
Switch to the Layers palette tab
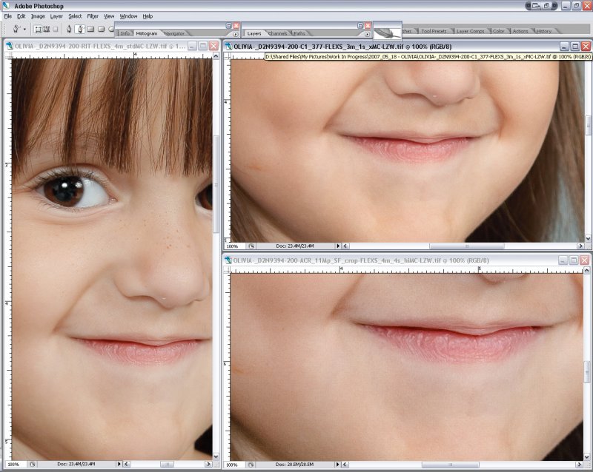click(254, 33)
